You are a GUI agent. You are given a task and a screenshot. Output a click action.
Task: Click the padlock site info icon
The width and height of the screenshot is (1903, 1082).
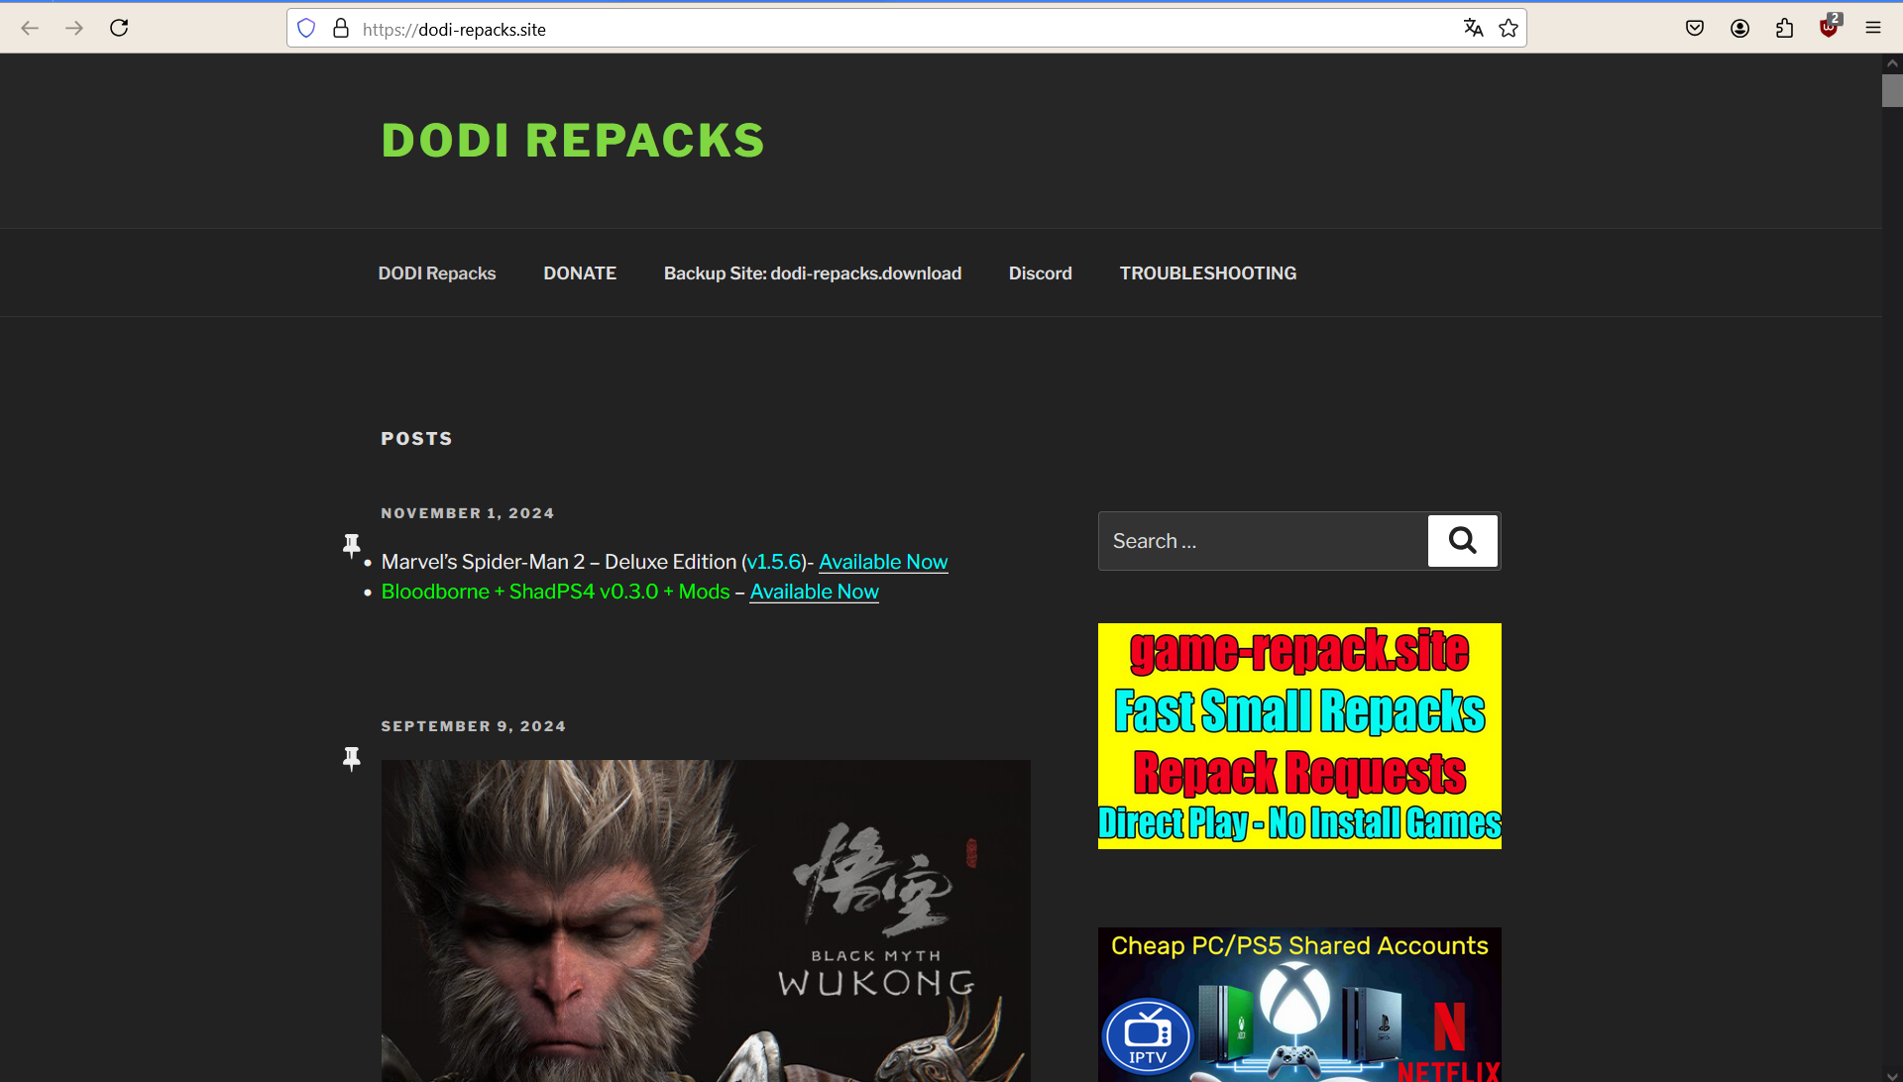click(x=341, y=29)
